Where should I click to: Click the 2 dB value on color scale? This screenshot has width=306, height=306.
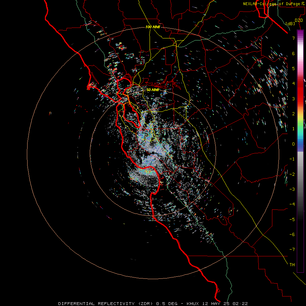[x=293, y=114]
